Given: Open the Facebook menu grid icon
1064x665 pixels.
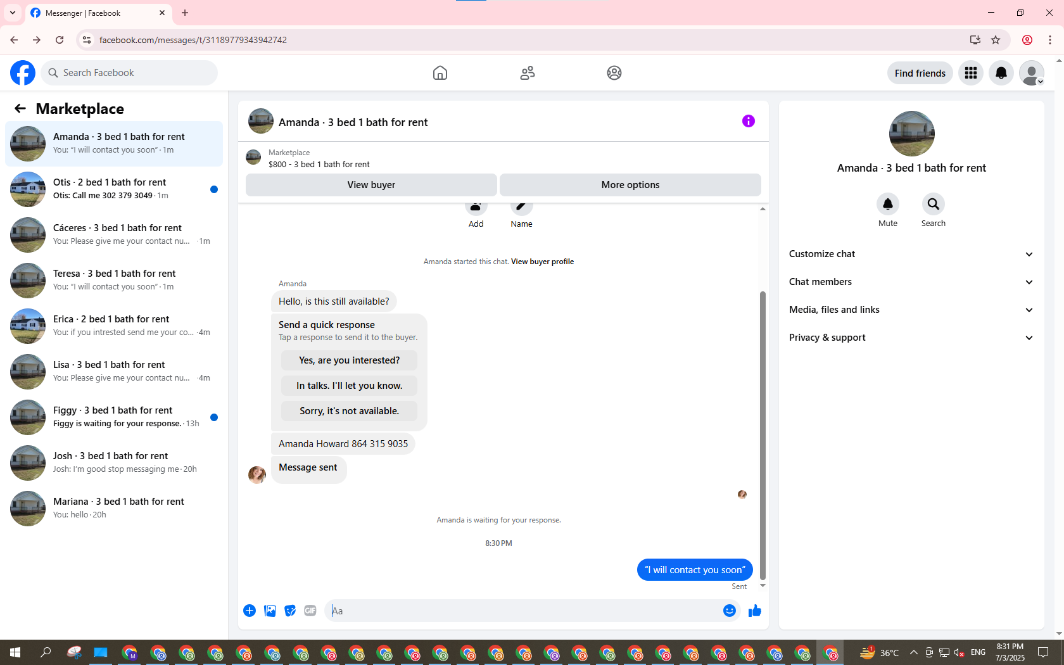Looking at the screenshot, I should point(971,73).
